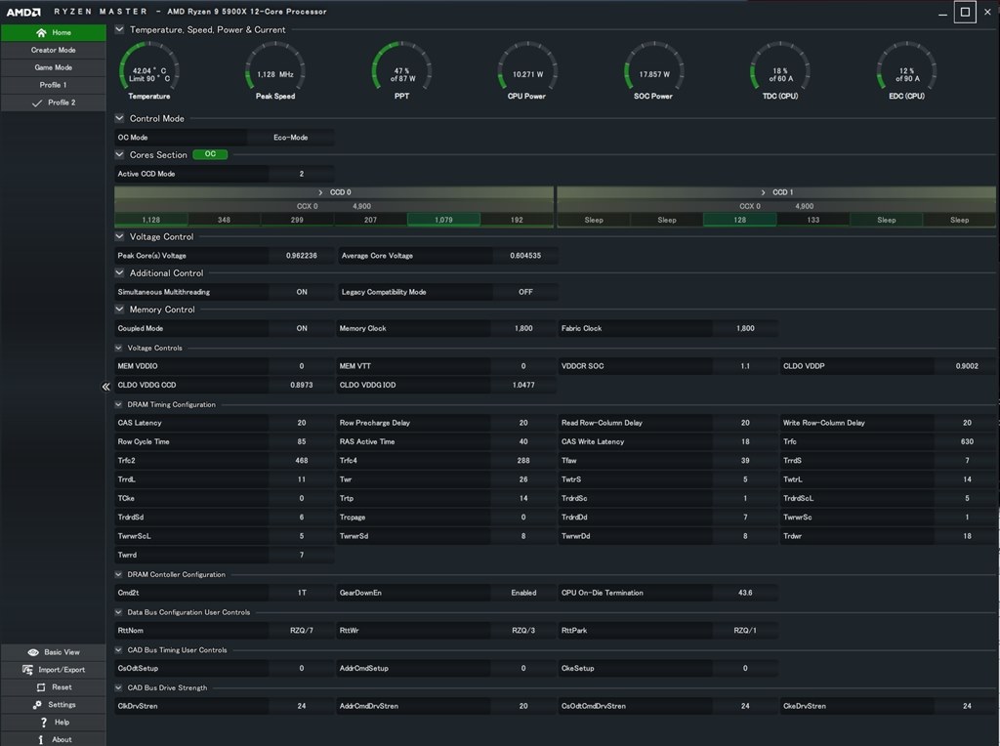1000x746 pixels.
Task: Collapse the Voltage Controls subsection
Action: coord(118,348)
